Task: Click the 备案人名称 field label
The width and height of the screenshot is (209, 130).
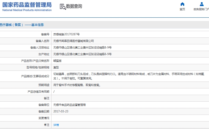Action: pos(42,41)
